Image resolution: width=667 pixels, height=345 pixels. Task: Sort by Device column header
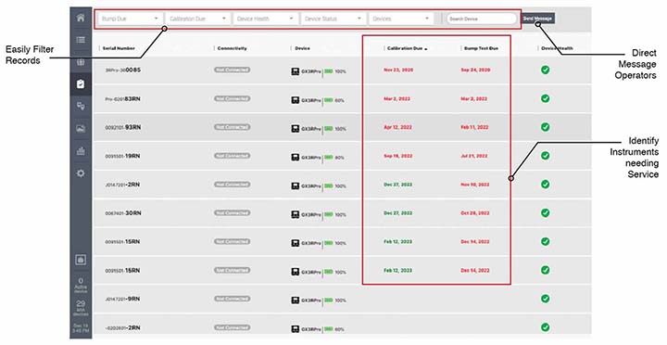(302, 48)
